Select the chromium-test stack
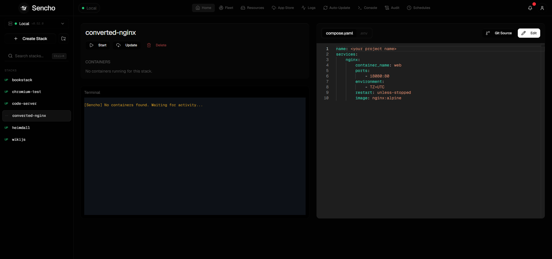The image size is (552, 259). 37,92
